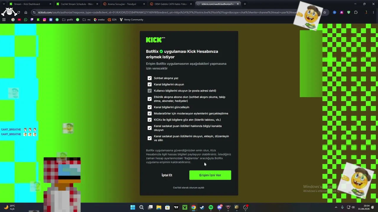This screenshot has height=212, width=378.
Task: Open the Windows Start menu
Action: 133,207
